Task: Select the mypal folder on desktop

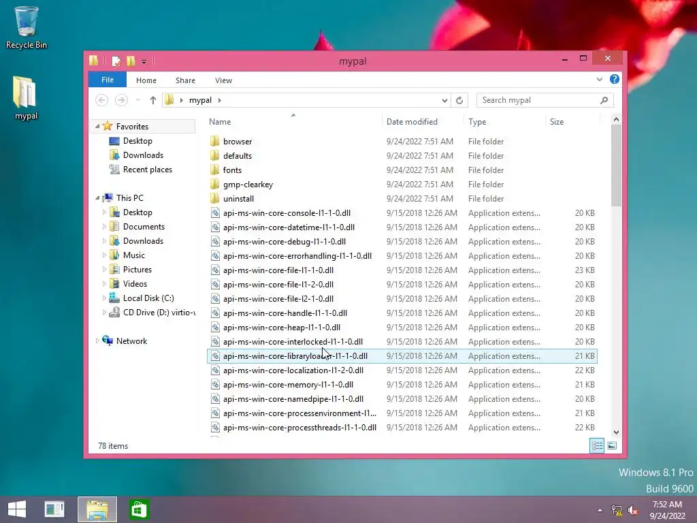Action: pos(26,98)
